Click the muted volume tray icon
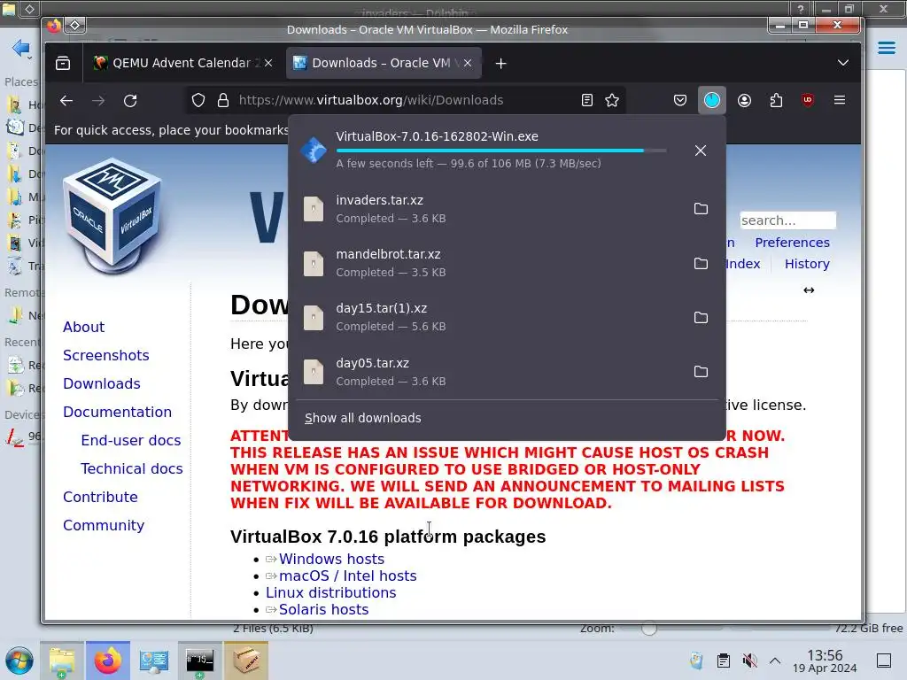The width and height of the screenshot is (907, 680). (x=749, y=661)
